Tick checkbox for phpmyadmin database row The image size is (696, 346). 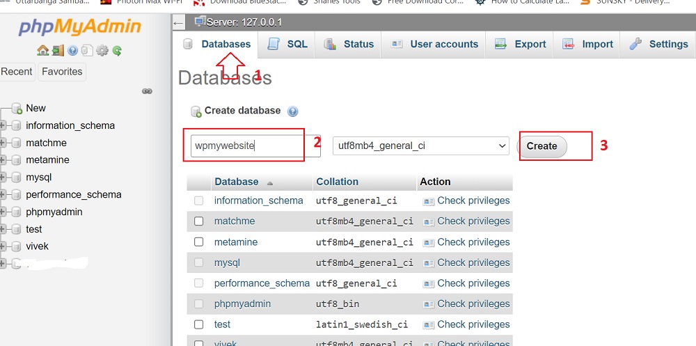coord(199,304)
